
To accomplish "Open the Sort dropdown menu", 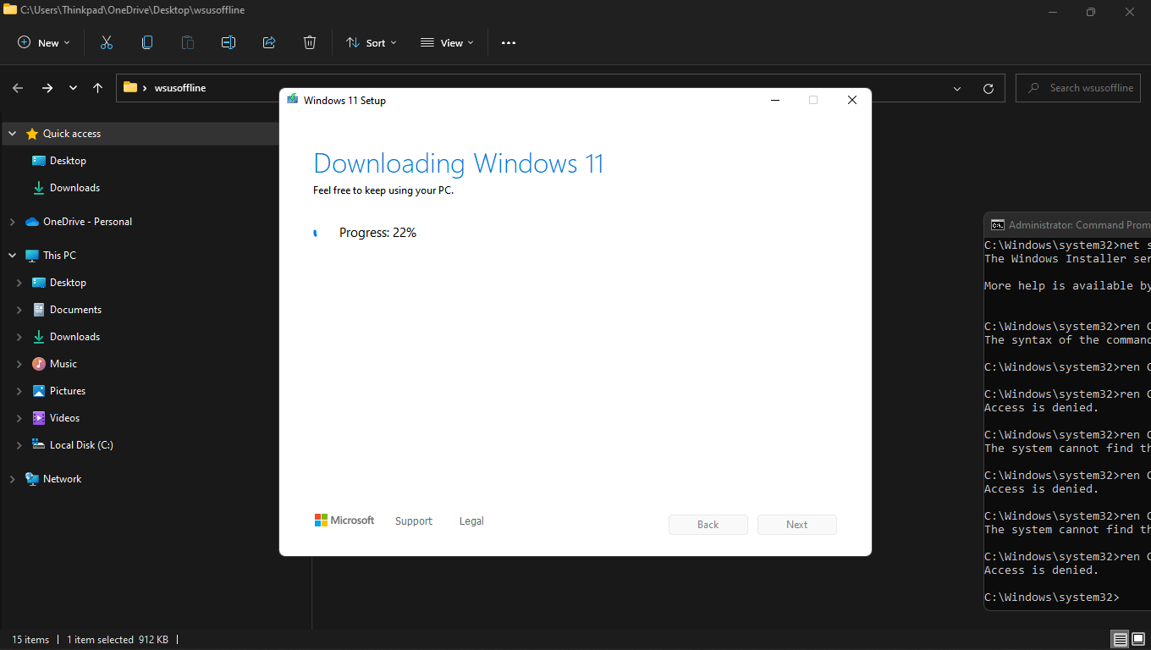I will (x=372, y=42).
